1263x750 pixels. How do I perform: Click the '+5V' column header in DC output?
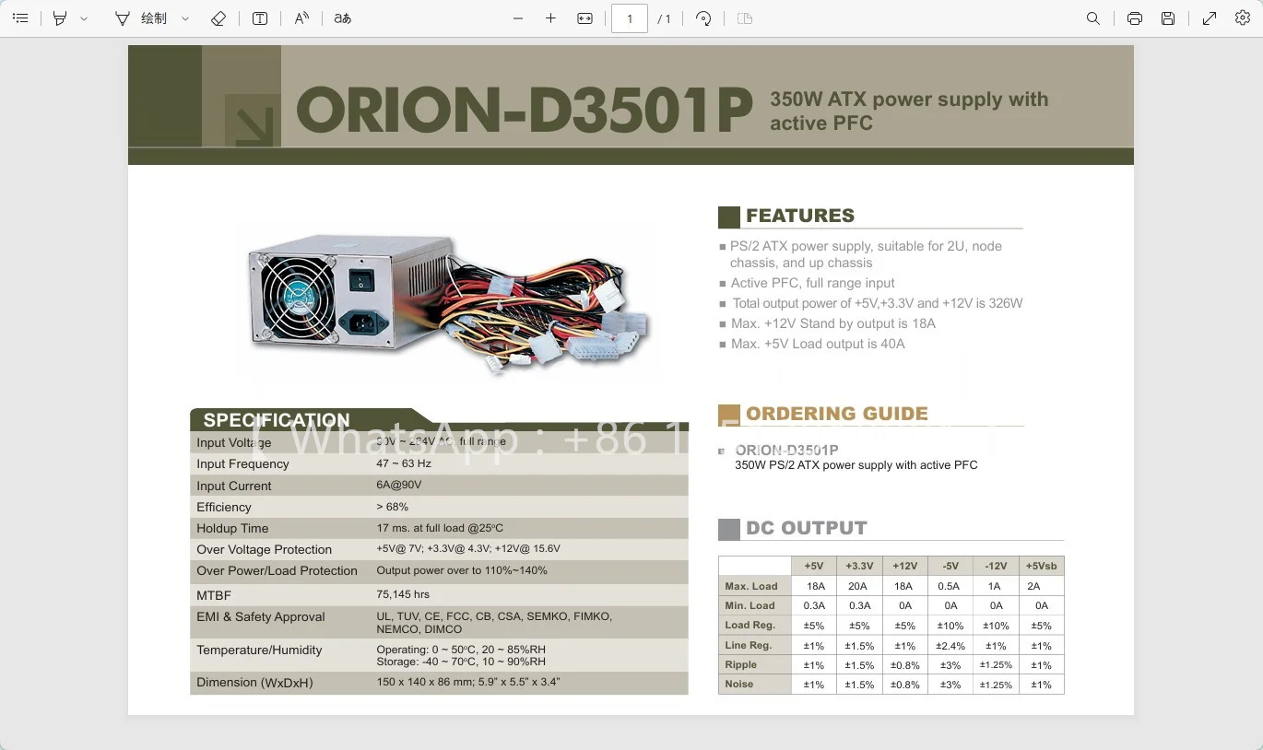[813, 566]
